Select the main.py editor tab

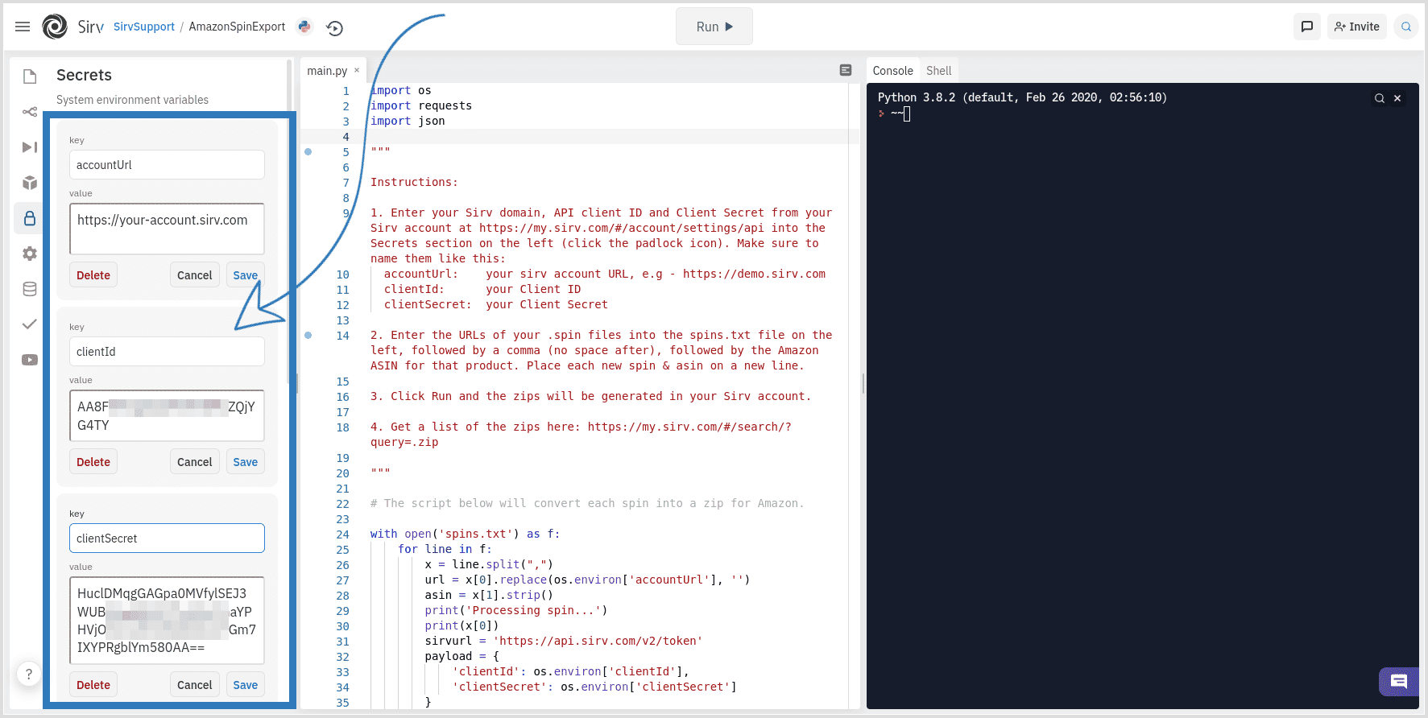(x=326, y=71)
